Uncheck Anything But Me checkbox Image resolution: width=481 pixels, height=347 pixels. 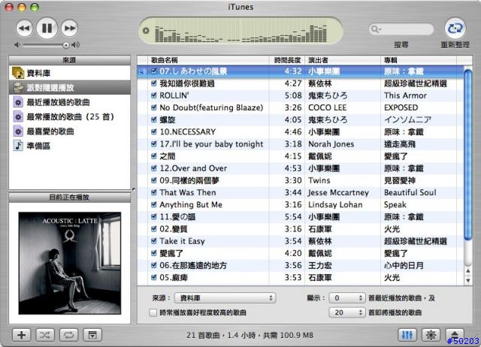pos(154,204)
